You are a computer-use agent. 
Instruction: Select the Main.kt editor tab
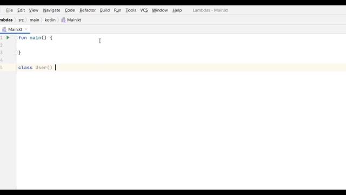point(15,29)
